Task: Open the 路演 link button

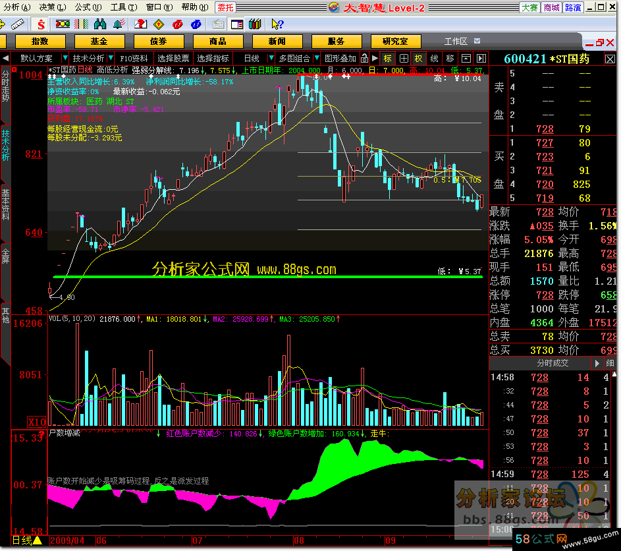Action: coord(573,7)
